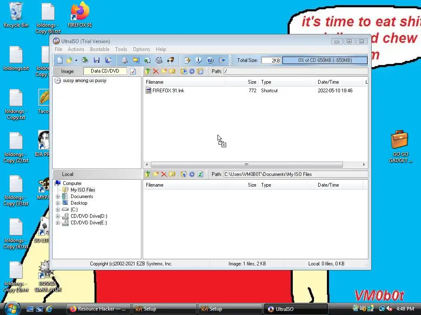This screenshot has height=315, width=421.
Task: Open the Help menu
Action: click(161, 49)
